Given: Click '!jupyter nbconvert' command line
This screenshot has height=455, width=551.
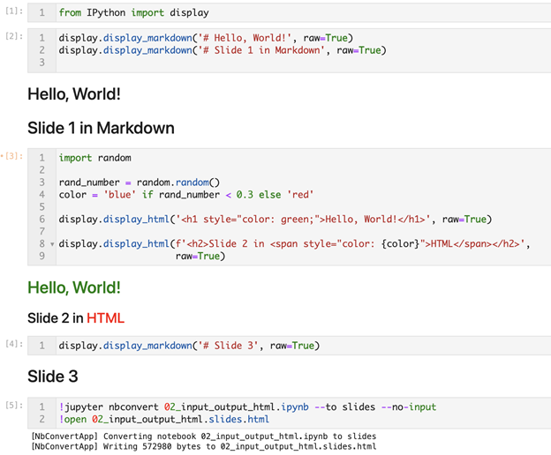Looking at the screenshot, I should point(247,407).
